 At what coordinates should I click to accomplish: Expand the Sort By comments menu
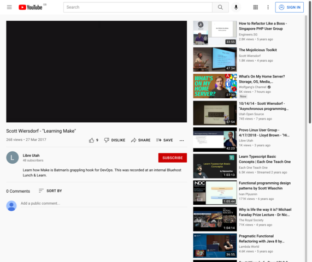50,191
